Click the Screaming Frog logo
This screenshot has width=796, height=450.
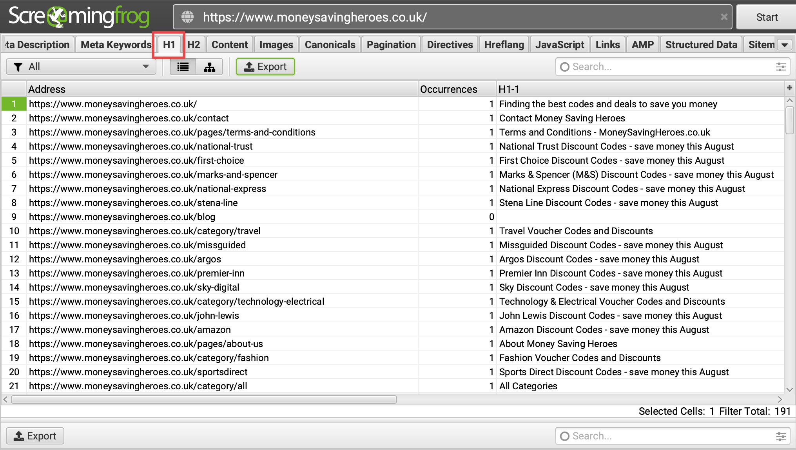78,16
